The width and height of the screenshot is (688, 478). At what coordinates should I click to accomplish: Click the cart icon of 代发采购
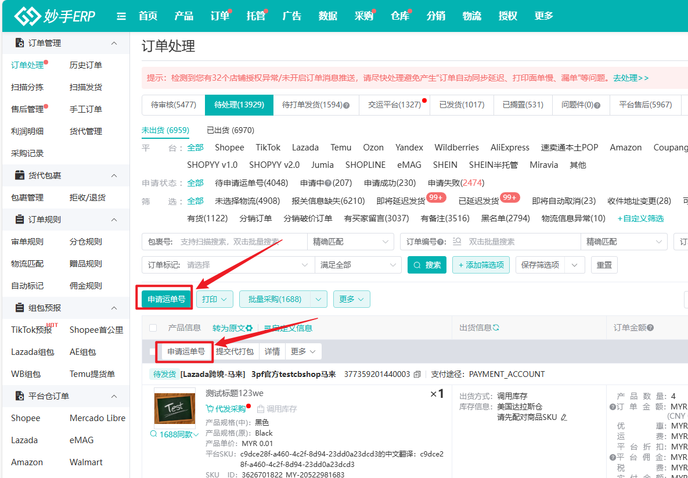point(210,409)
